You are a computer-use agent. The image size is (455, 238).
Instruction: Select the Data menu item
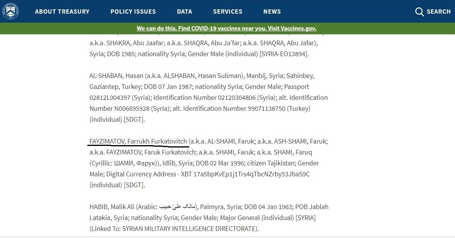point(184,12)
